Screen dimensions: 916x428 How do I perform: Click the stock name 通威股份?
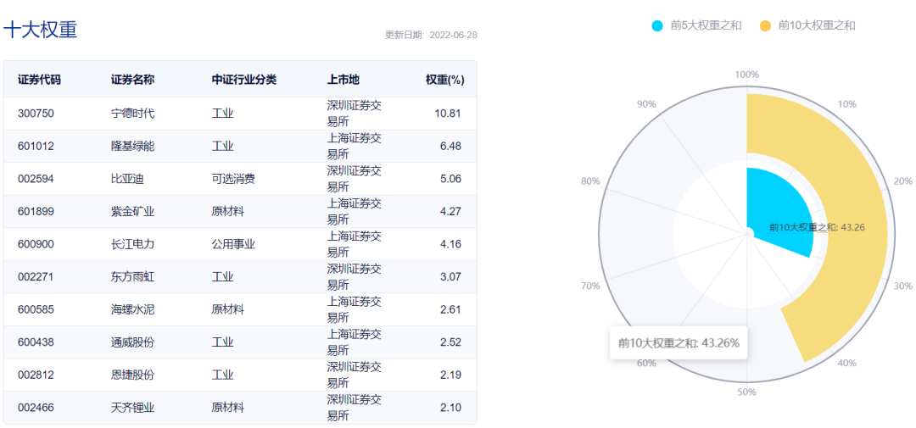pyautogui.click(x=132, y=342)
